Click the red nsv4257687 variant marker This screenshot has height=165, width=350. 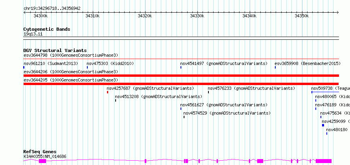pos(108,92)
